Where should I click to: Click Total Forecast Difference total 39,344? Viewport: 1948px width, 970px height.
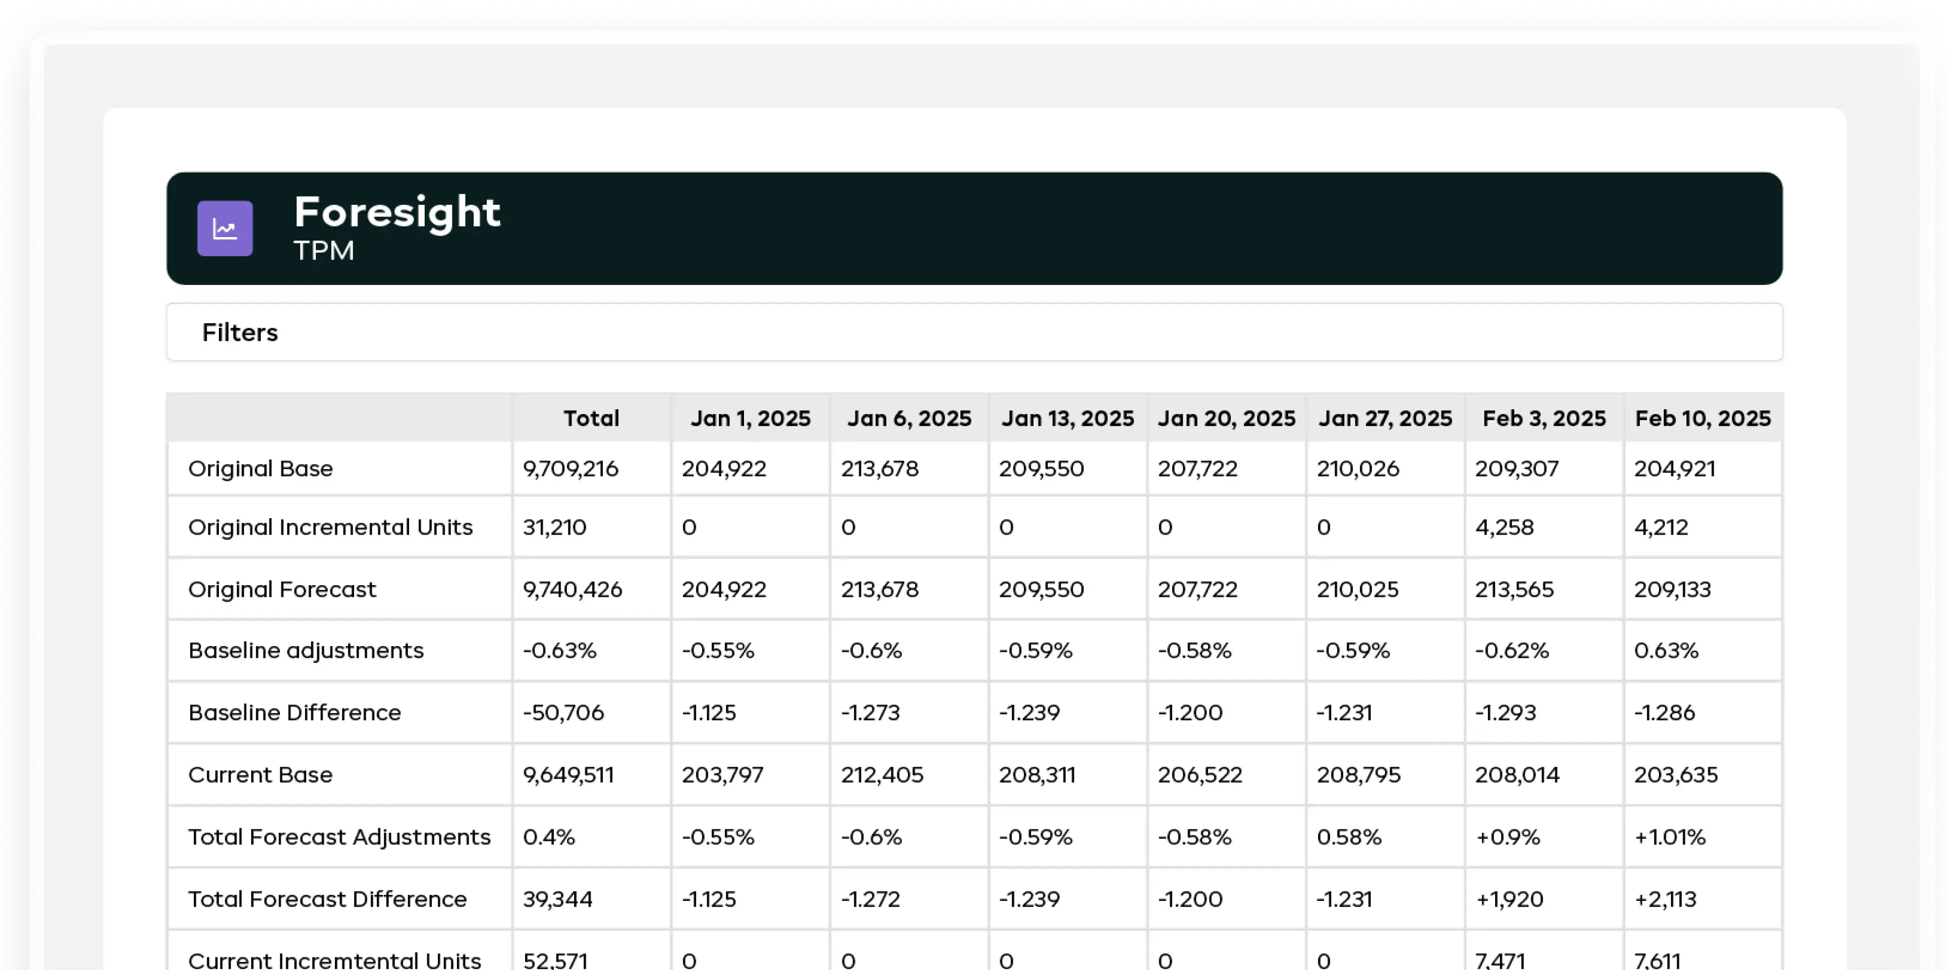click(x=558, y=899)
